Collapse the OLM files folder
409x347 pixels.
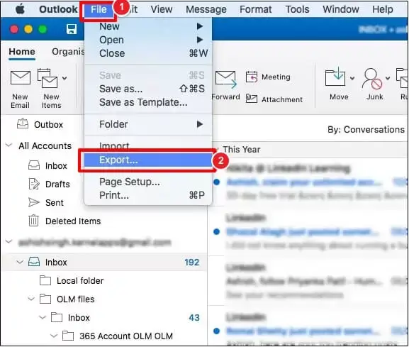(x=31, y=299)
